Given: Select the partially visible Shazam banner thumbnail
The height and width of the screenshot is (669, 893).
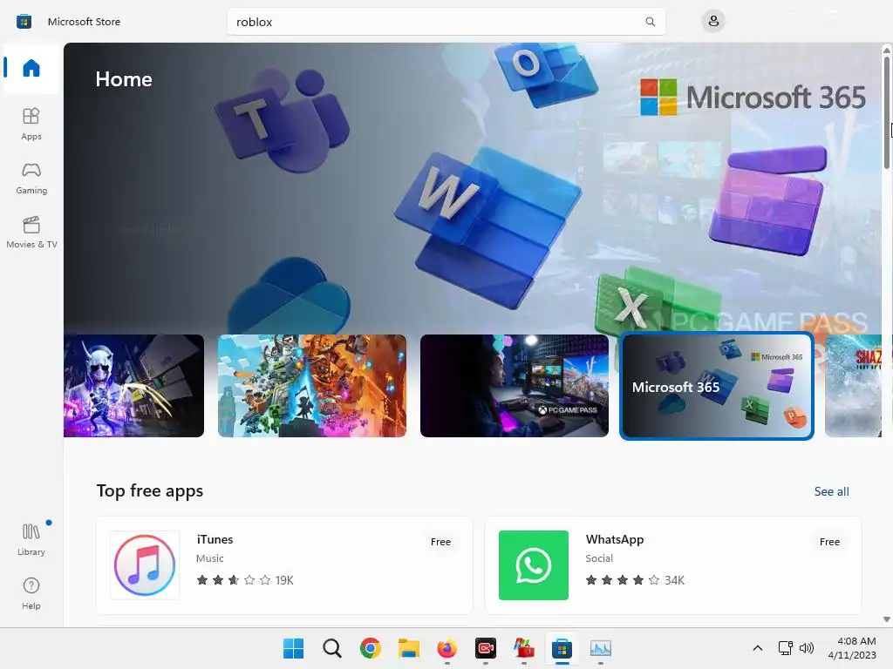Looking at the screenshot, I should click(853, 386).
